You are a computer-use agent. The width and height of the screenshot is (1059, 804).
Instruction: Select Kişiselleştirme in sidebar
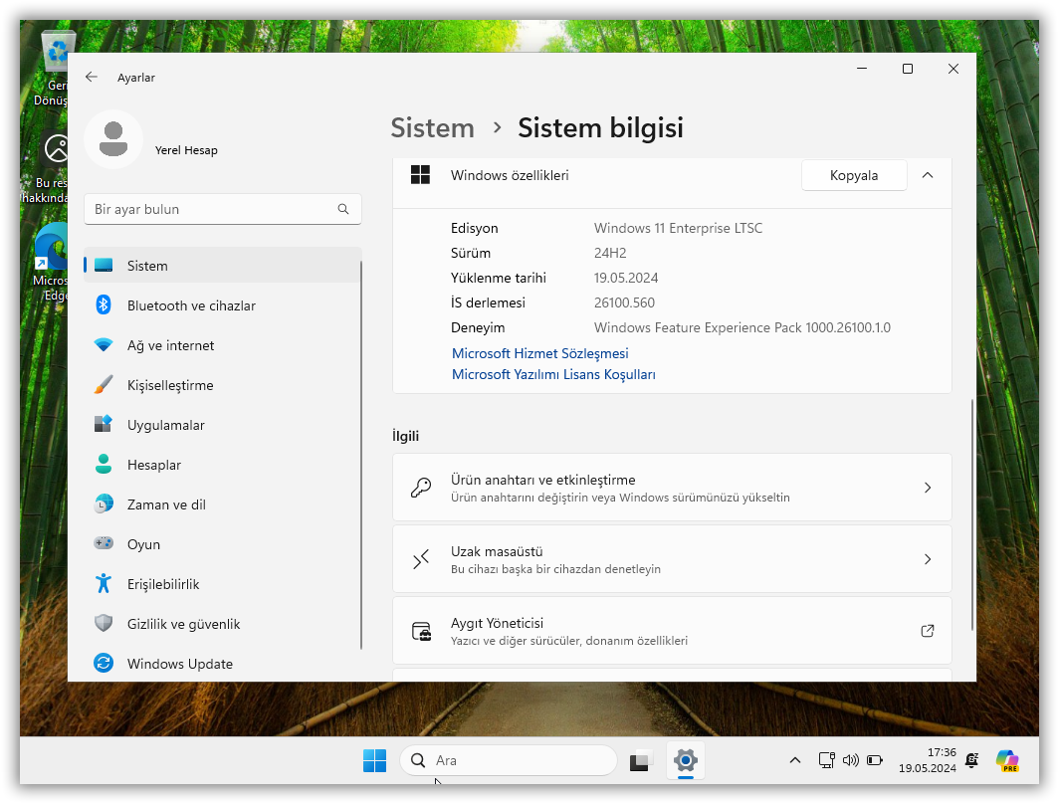tap(223, 385)
